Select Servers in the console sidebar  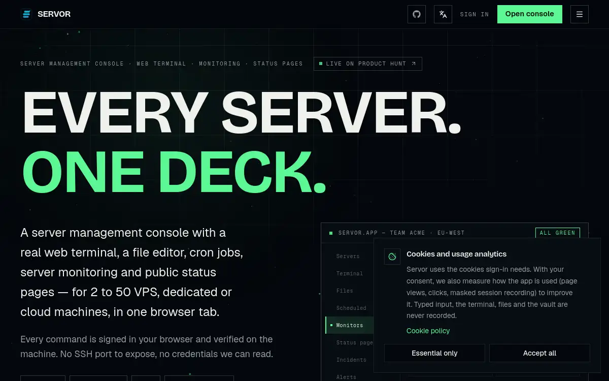348,256
